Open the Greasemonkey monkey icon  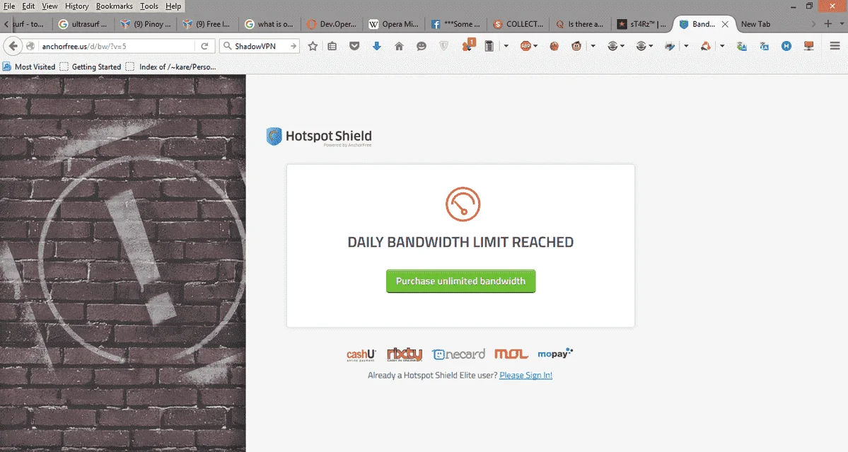pos(576,47)
